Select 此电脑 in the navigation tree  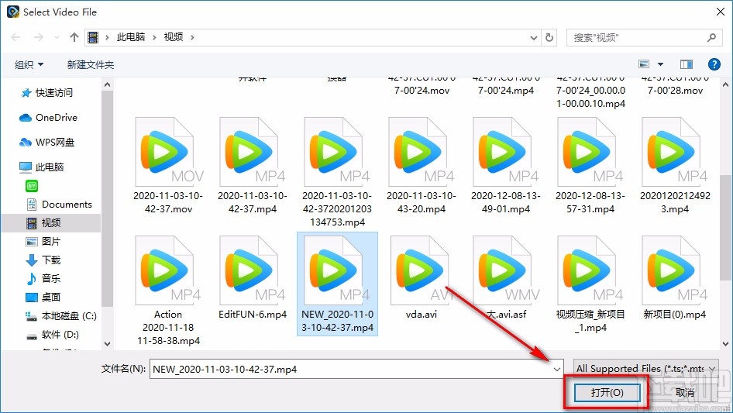pyautogui.click(x=41, y=167)
